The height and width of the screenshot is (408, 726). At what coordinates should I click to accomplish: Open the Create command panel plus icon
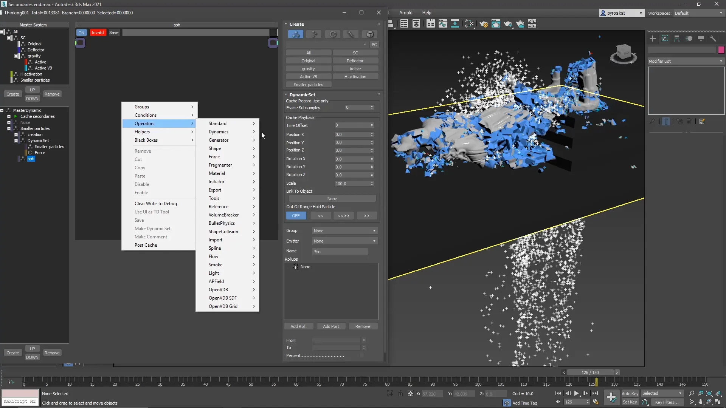653,39
